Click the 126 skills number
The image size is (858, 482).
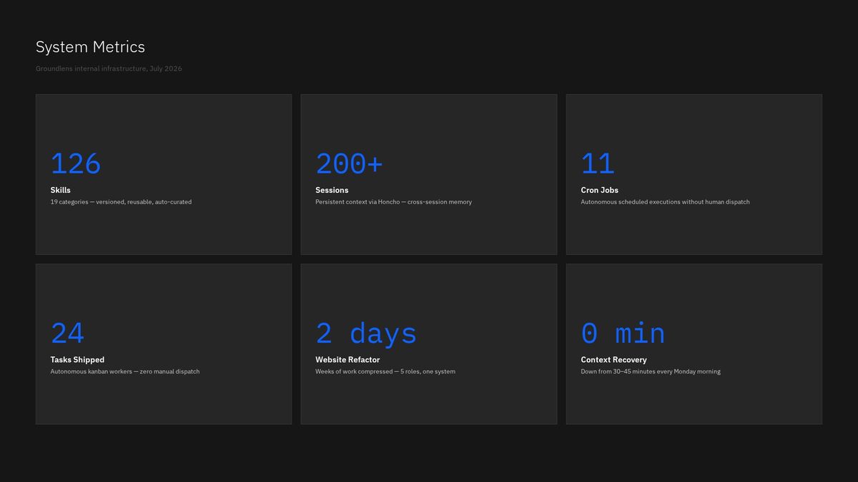click(x=76, y=164)
